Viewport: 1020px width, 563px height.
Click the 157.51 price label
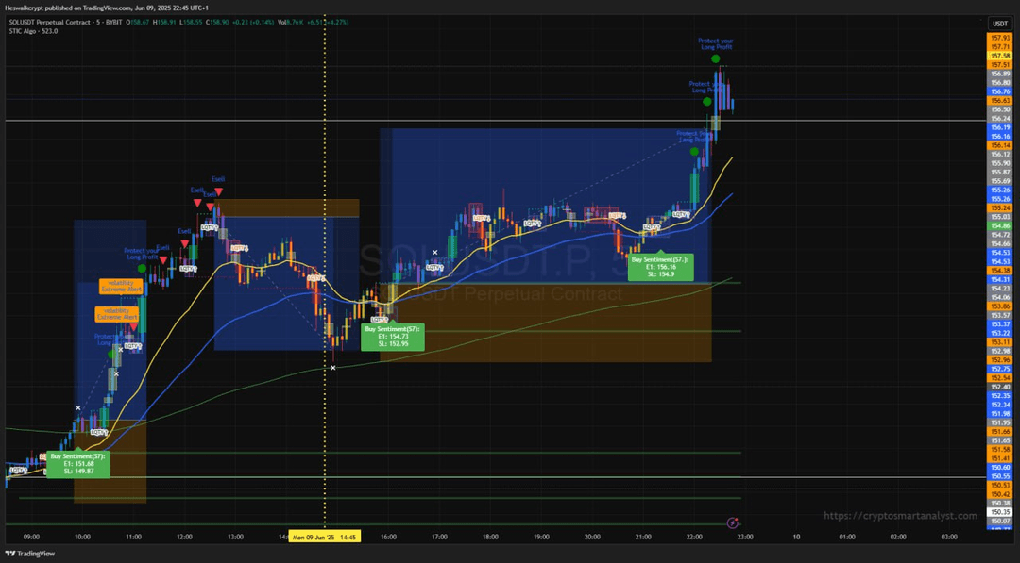pos(1000,65)
